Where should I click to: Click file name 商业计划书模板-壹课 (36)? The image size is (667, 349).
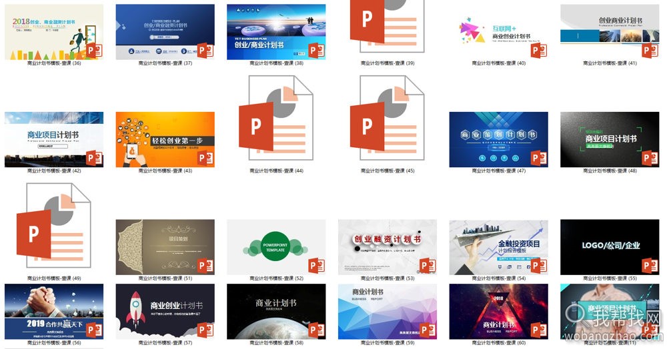pos(54,63)
